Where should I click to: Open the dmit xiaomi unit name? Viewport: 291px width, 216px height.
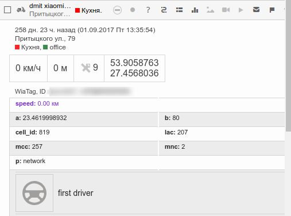(x=50, y=6)
